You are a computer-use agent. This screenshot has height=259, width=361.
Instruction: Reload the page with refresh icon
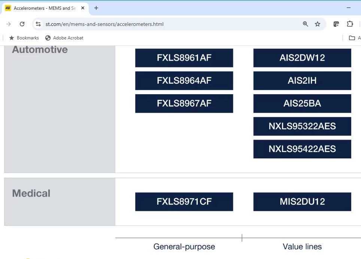pyautogui.click(x=22, y=24)
